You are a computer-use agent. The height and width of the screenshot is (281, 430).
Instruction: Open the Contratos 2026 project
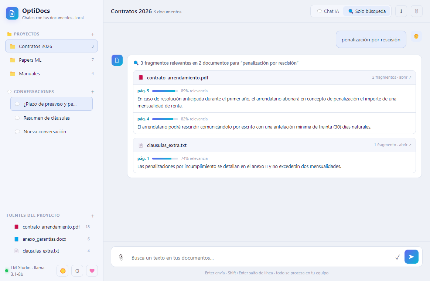click(52, 46)
